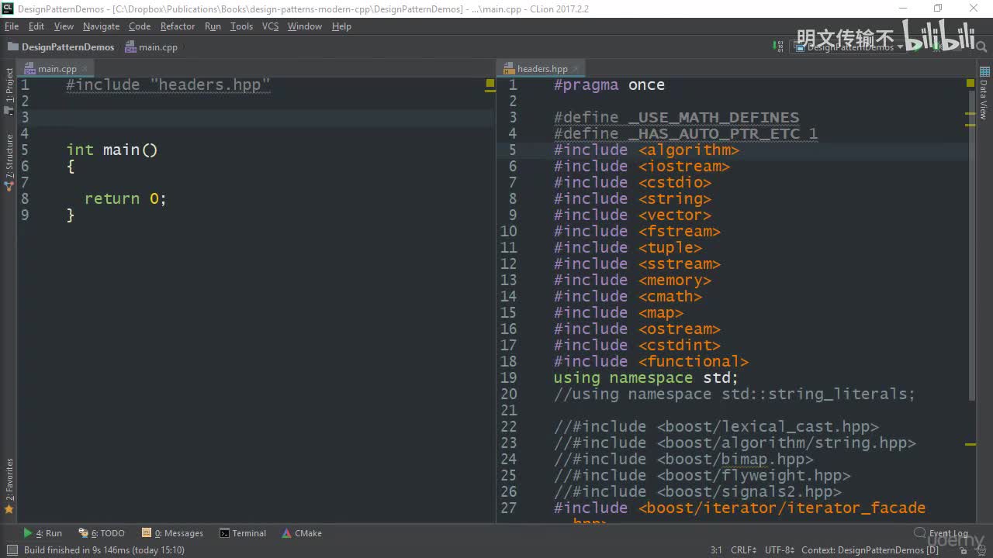The width and height of the screenshot is (993, 558).
Task: Change file encoding UTF-8 in status bar
Action: click(x=780, y=550)
